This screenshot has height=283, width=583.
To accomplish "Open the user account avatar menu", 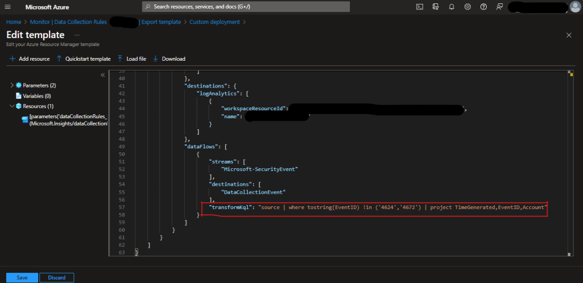I will pyautogui.click(x=575, y=7).
